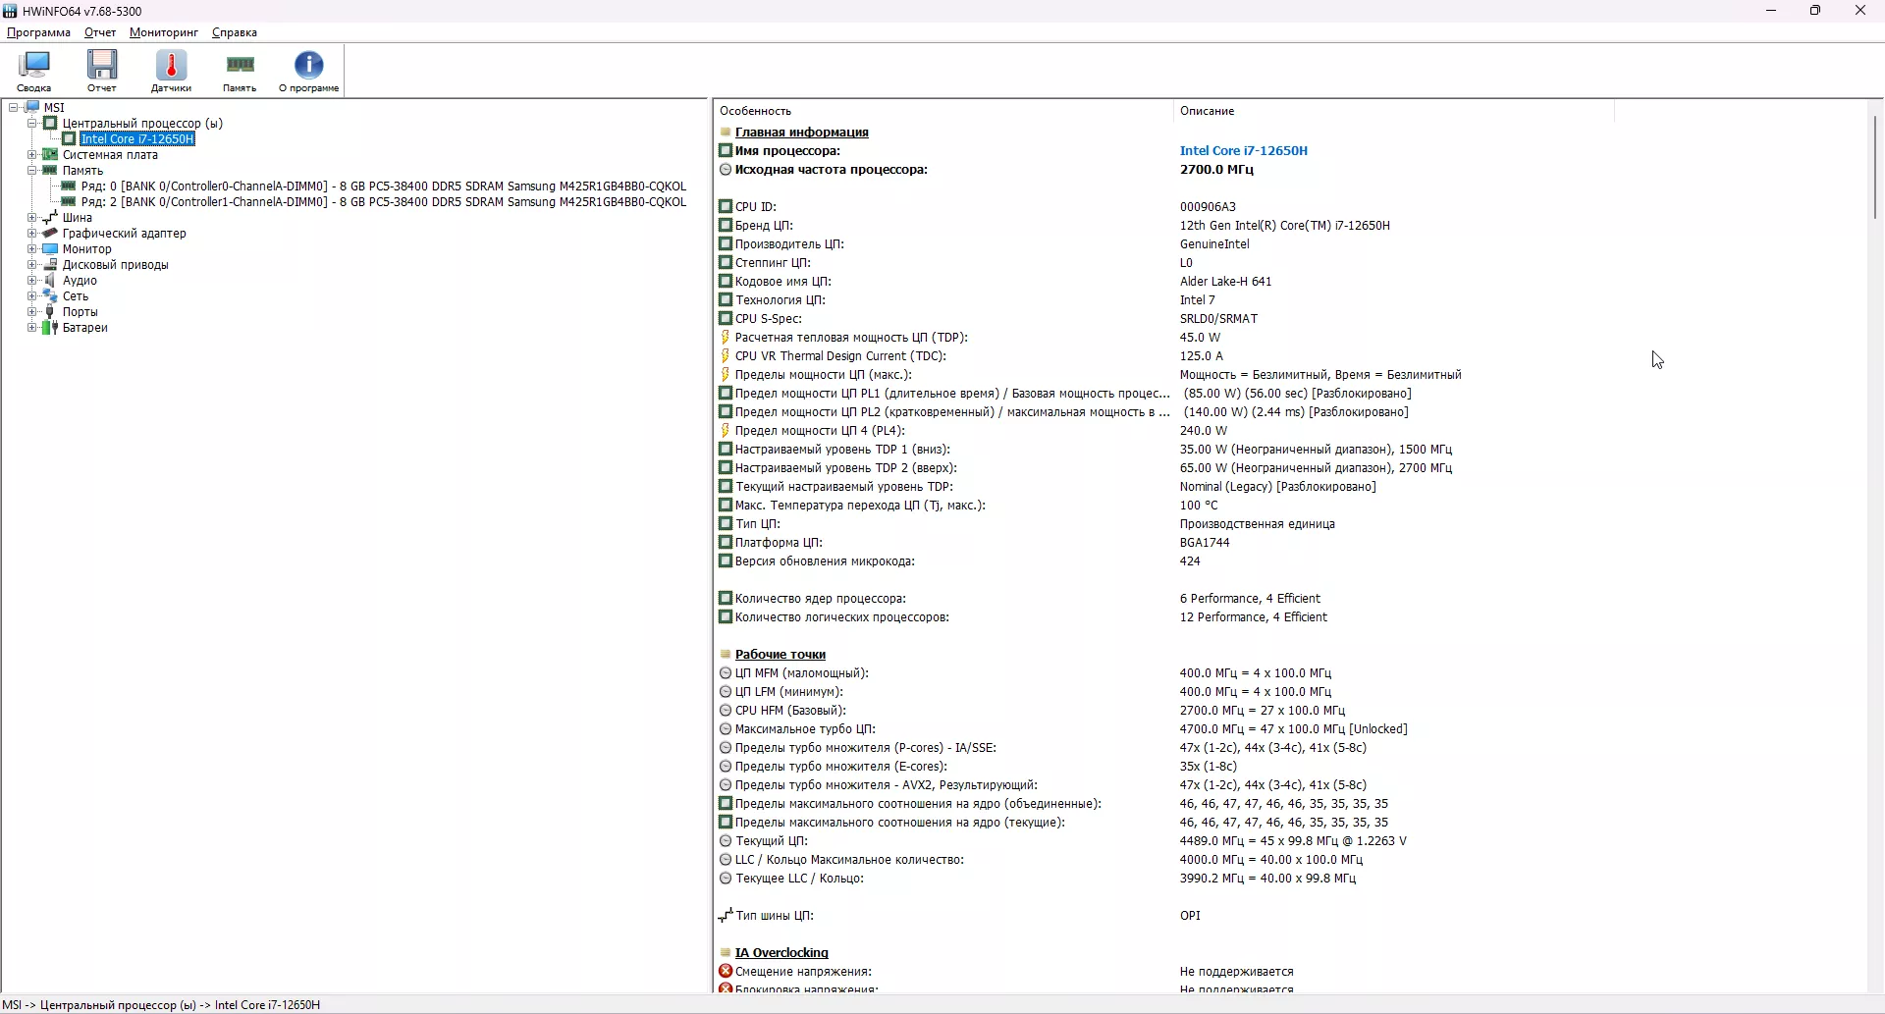Expand the Системная плата tree node
This screenshot has height=1014, width=1885.
click(31, 155)
